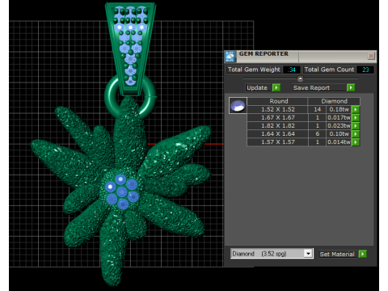
Task: Click the quantity 14 cell
Action: 317,109
